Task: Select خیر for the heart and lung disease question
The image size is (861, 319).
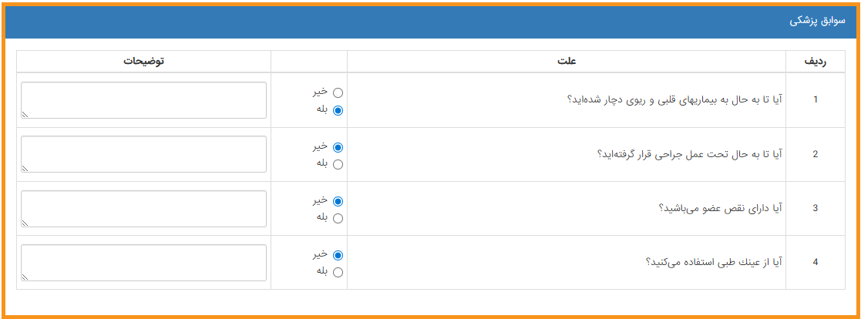Action: [337, 92]
